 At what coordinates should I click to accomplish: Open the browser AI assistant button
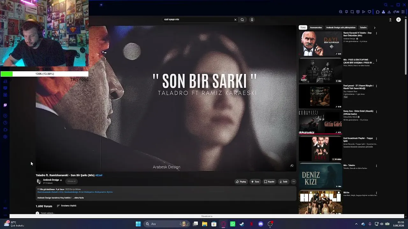[x=396, y=12]
